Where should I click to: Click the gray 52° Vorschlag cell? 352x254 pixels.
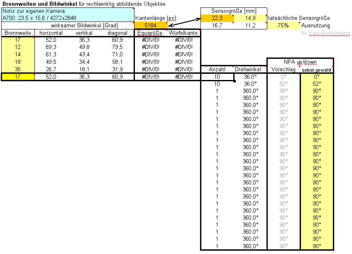coord(283,84)
